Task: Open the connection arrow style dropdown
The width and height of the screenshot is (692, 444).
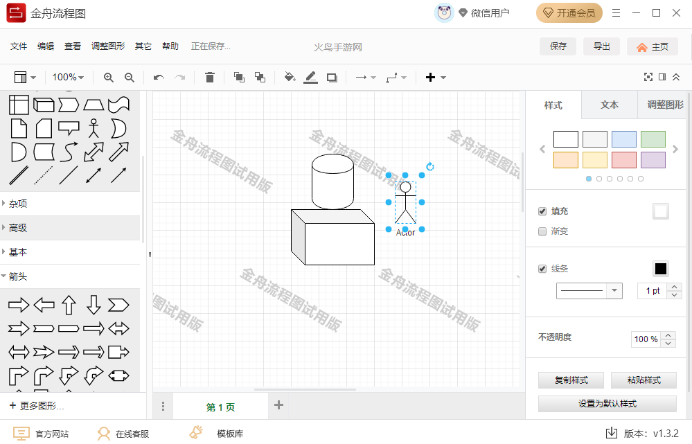Action: (x=366, y=78)
